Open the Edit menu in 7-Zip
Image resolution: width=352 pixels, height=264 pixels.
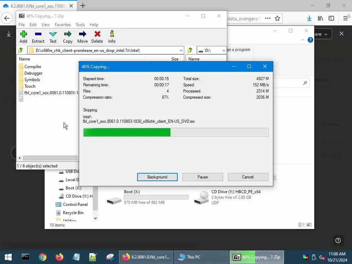click(33, 25)
